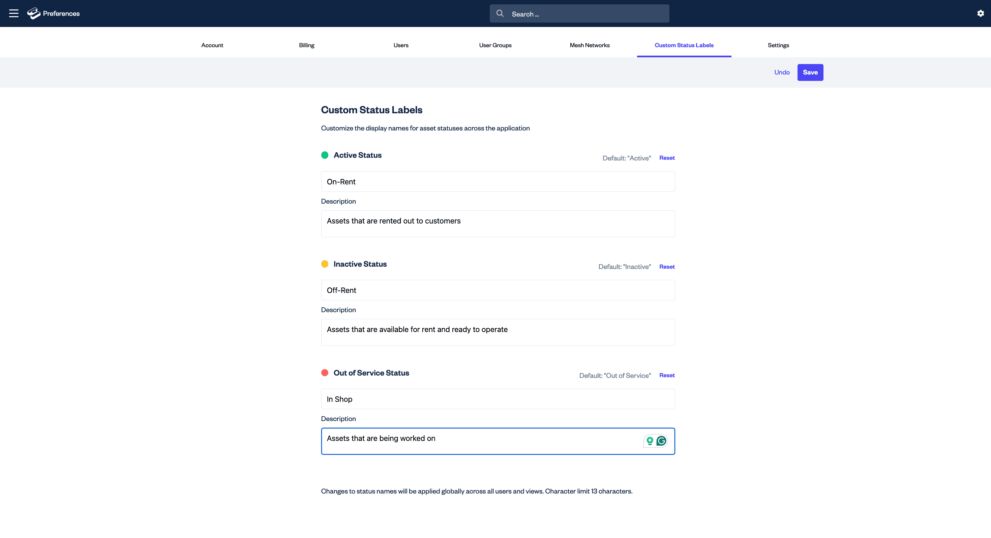The image size is (991, 538).
Task: Click the search magnifier icon
Action: 500,13
